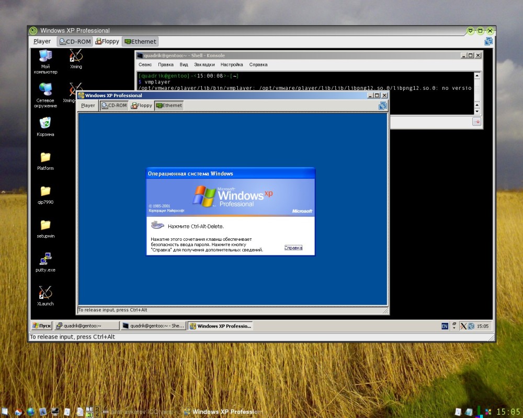The image size is (523, 418).
Task: Toggle Floppy device in outer VMware toolbar
Action: coord(107,41)
